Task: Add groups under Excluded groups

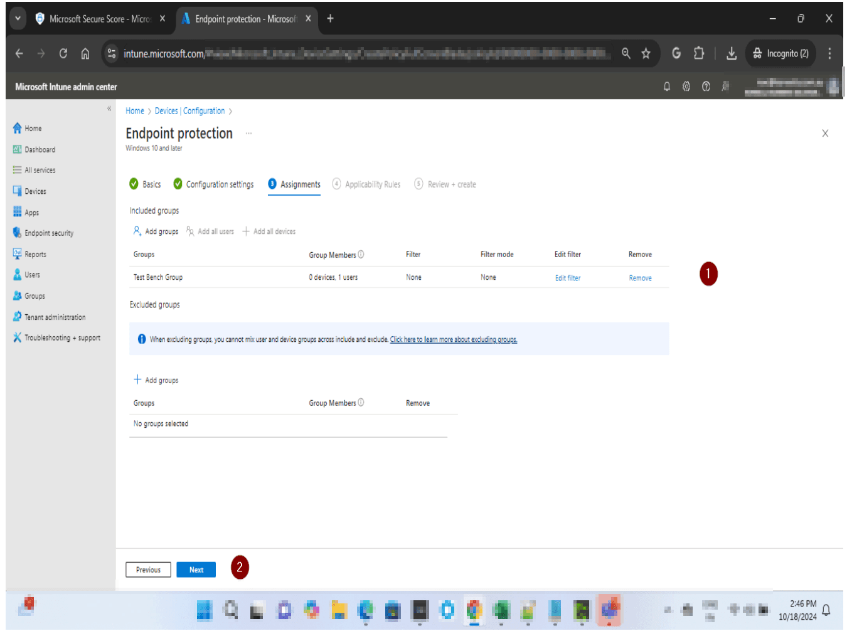Action: (156, 380)
